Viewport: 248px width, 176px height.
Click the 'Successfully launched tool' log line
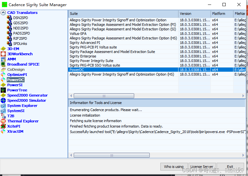click(157, 132)
